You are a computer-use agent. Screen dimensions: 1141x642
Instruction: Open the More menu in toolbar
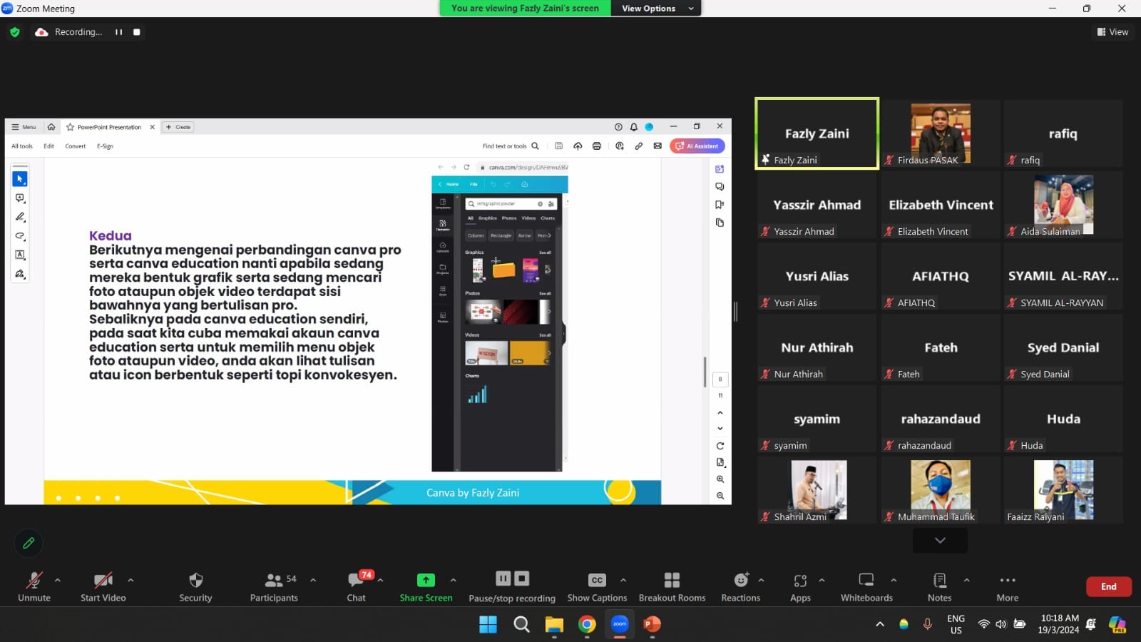[x=1007, y=586]
